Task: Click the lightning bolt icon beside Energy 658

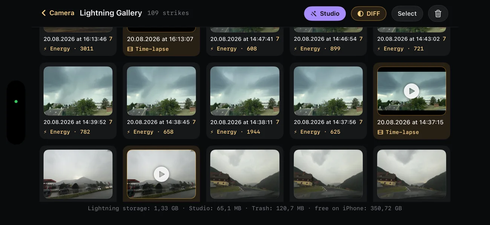Action: [129, 132]
